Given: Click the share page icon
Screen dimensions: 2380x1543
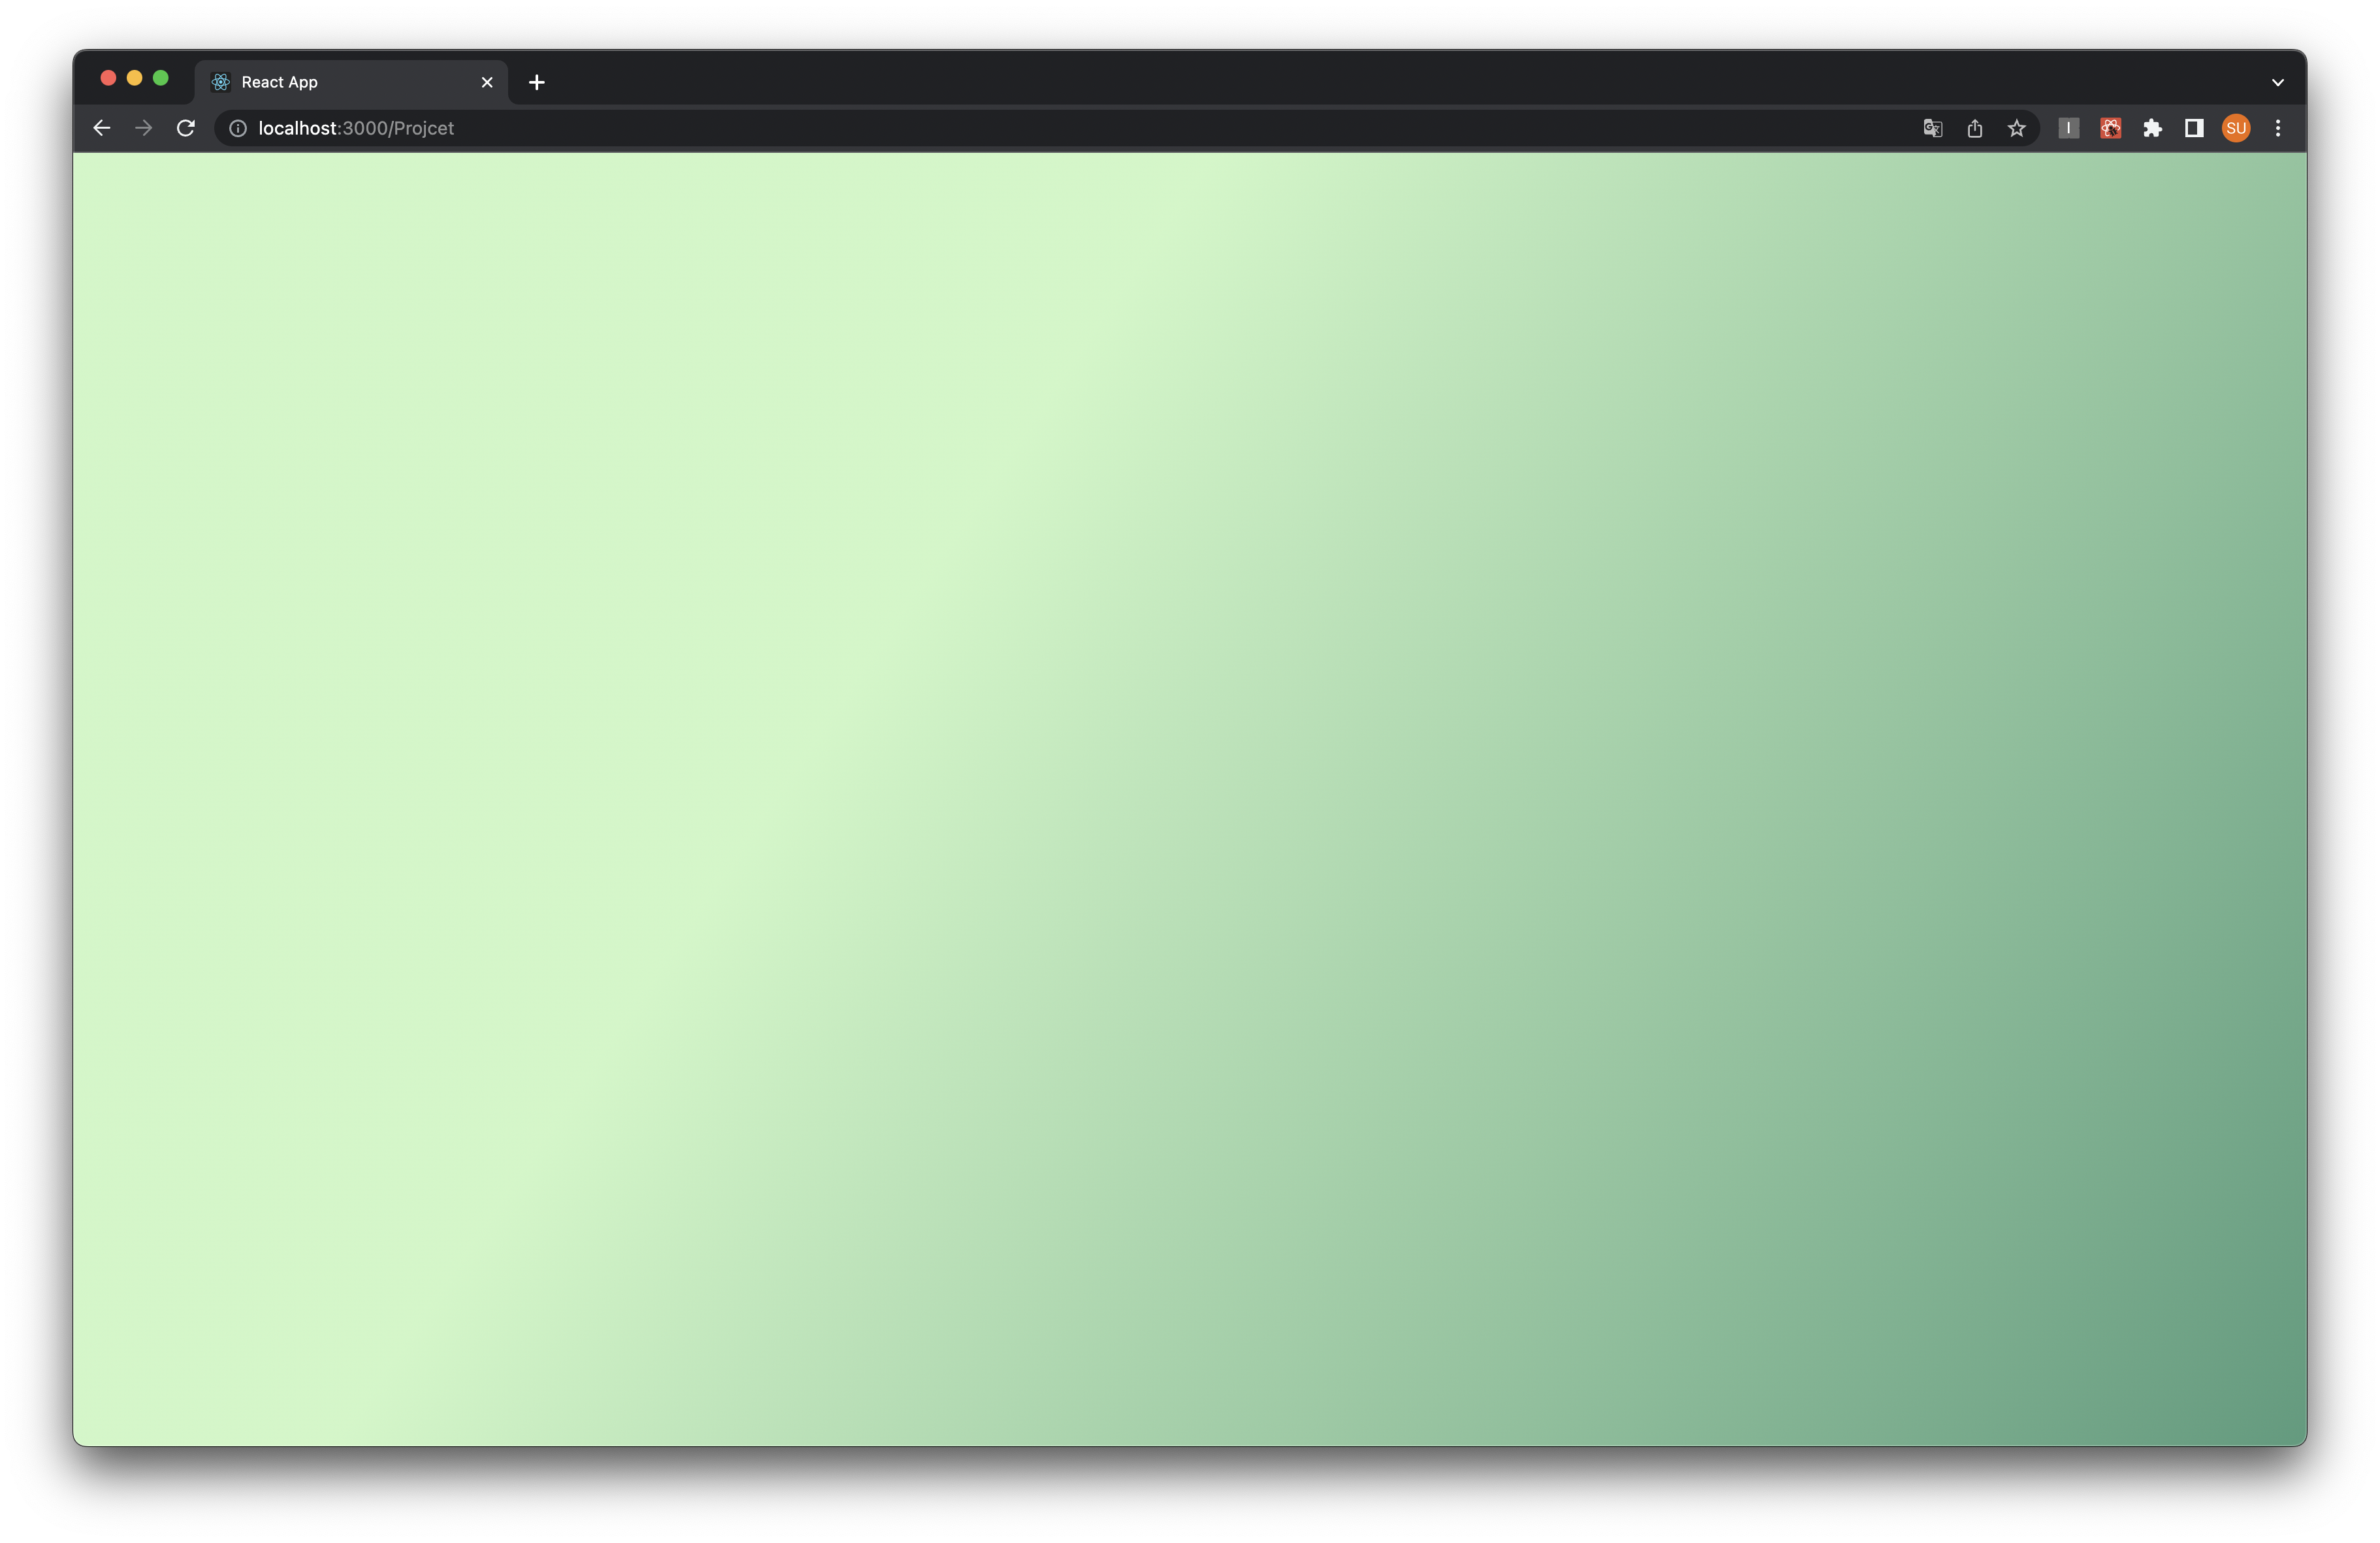Looking at the screenshot, I should tap(1974, 128).
